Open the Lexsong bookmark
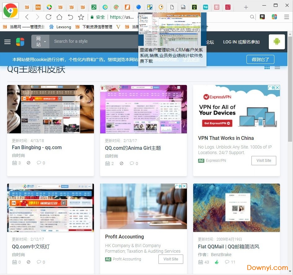Screen dimensions: 293x275 60,27
